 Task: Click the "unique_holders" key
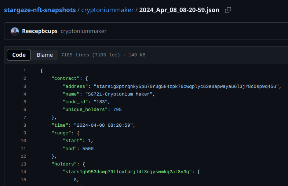(85, 109)
